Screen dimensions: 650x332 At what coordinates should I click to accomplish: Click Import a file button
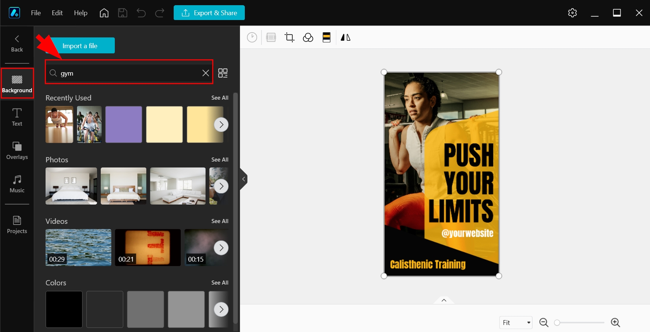pyautogui.click(x=80, y=46)
